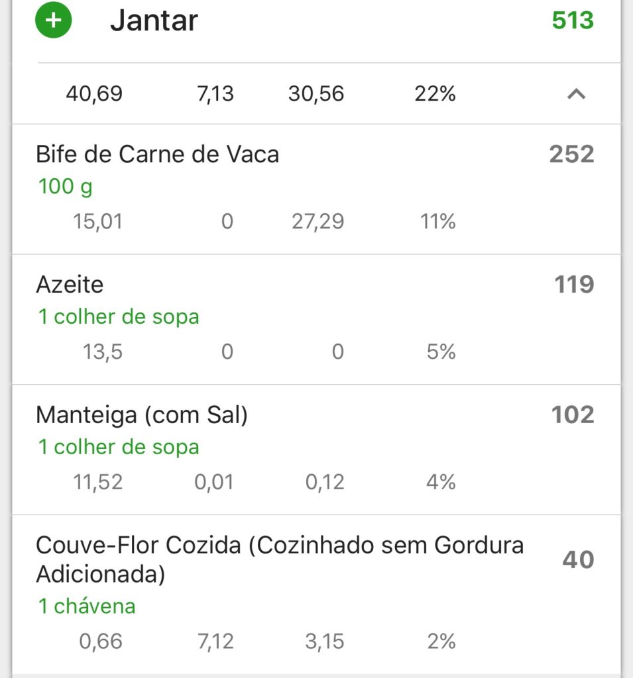The width and height of the screenshot is (633, 678).
Task: Tap the 252 calories of the beef steak
Action: tap(571, 154)
